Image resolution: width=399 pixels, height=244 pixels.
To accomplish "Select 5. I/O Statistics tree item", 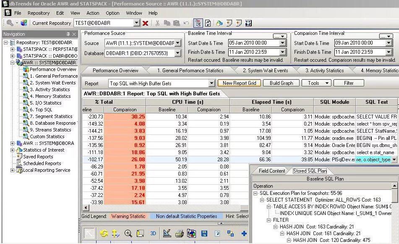I will pos(46,103).
